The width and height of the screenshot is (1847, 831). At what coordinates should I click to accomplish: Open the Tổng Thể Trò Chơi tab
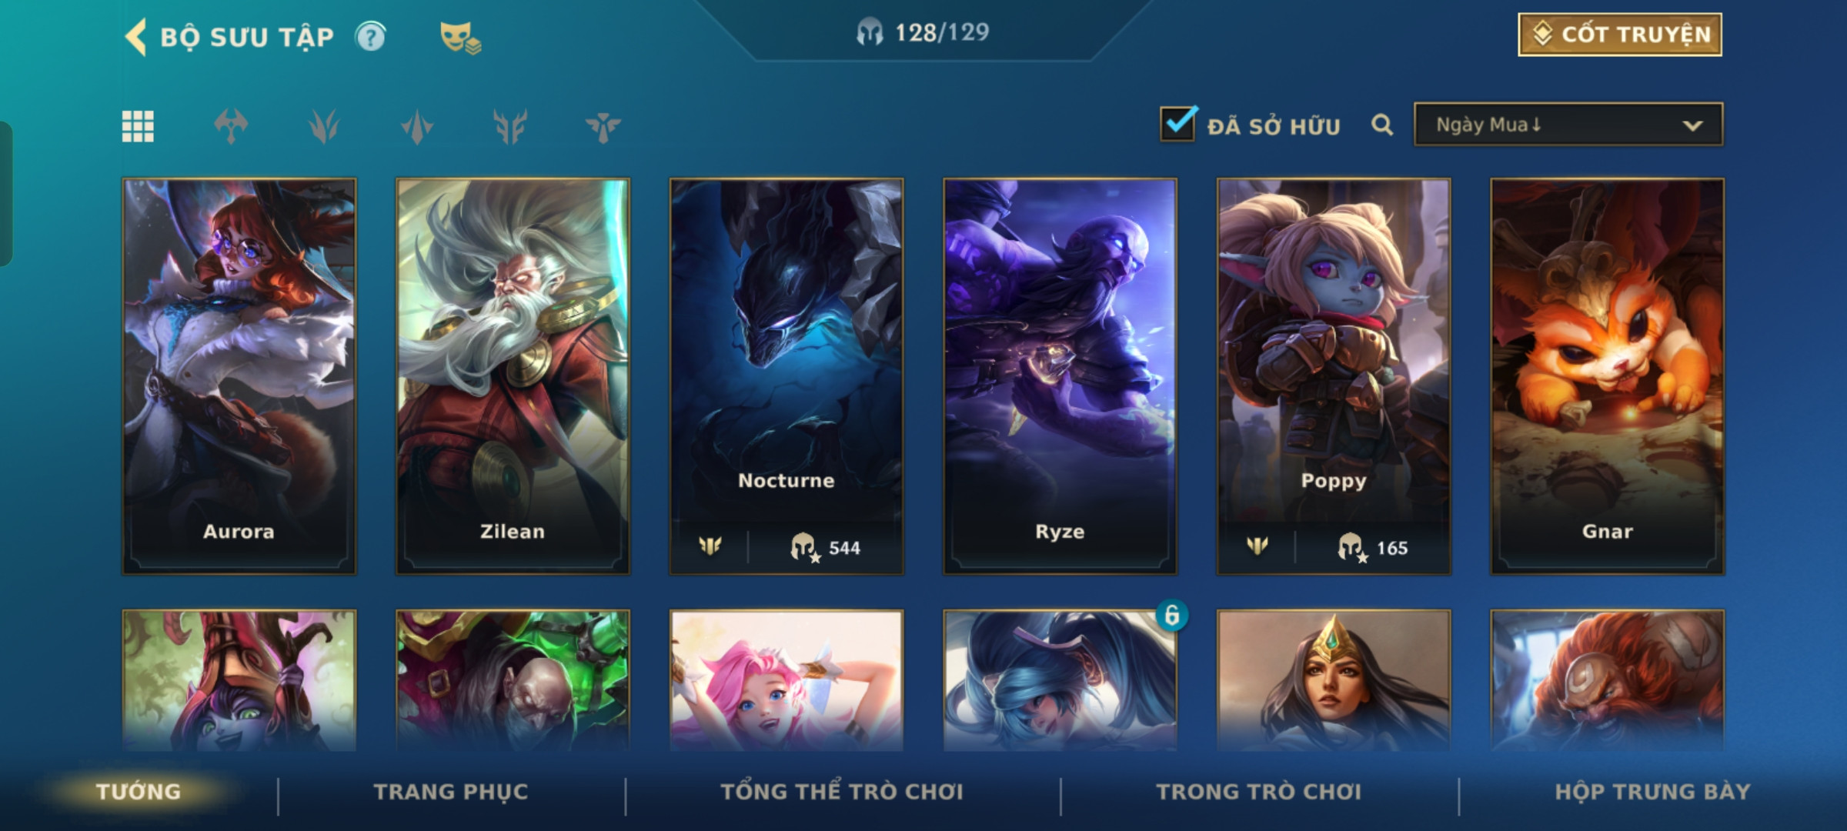pyautogui.click(x=842, y=792)
